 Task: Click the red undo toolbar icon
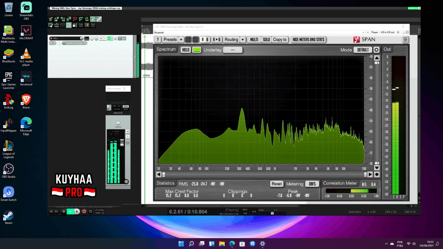pos(75,19)
